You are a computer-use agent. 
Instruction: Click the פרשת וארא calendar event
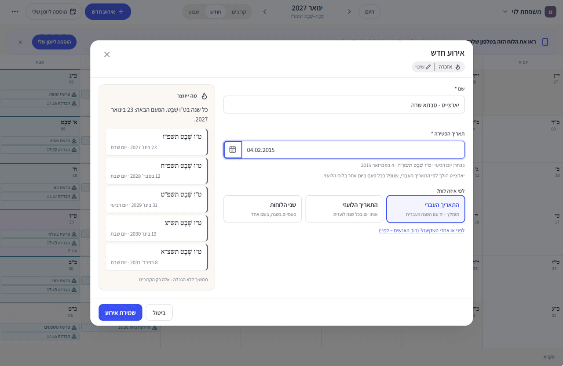(x=40, y=140)
